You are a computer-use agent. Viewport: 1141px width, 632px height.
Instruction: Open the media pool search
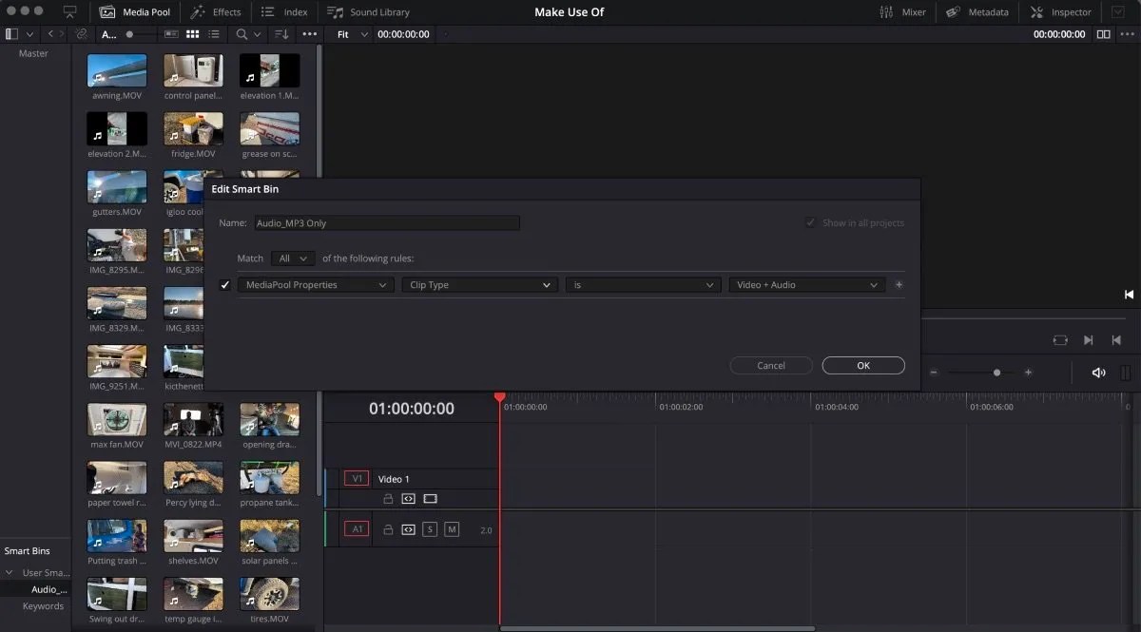[243, 33]
